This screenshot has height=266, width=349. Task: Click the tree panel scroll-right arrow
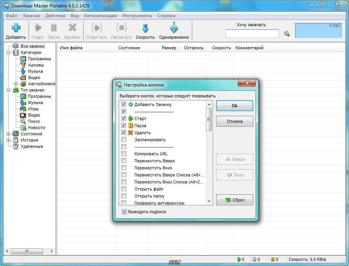[52, 251]
